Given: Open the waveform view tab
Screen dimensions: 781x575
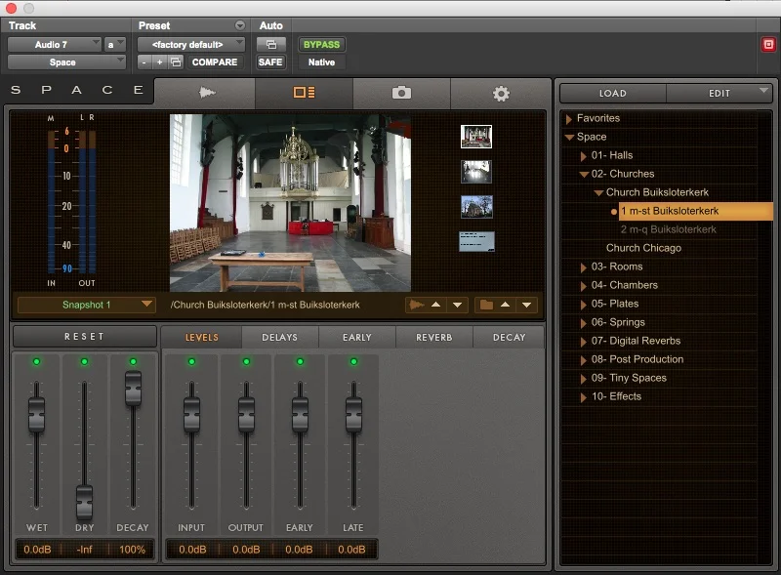Looking at the screenshot, I should click(x=205, y=93).
